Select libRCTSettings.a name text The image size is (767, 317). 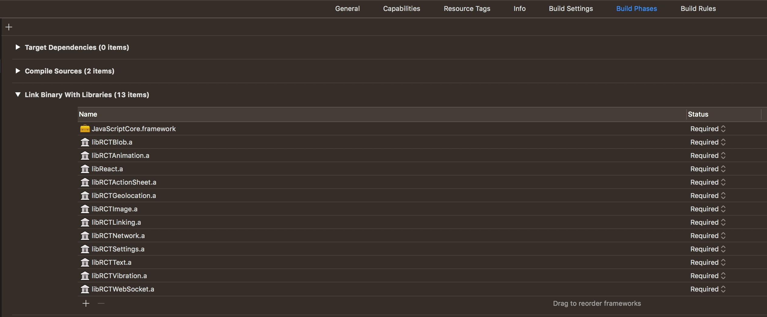118,249
